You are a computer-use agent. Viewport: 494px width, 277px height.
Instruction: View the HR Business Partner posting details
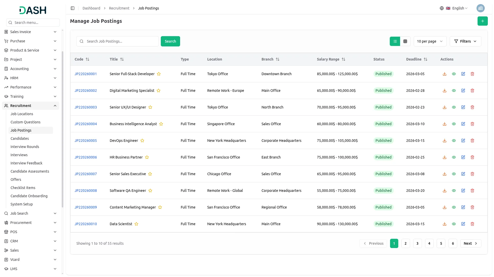(x=454, y=157)
